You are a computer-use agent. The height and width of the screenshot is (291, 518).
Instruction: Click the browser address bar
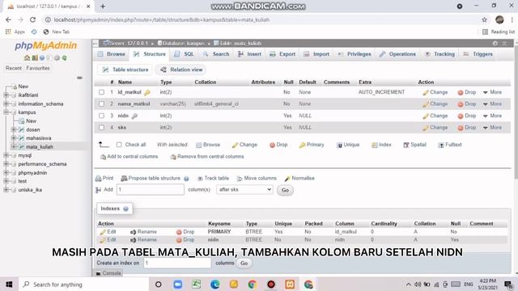coord(261,19)
